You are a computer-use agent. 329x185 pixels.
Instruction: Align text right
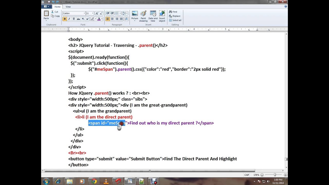pos(117,19)
